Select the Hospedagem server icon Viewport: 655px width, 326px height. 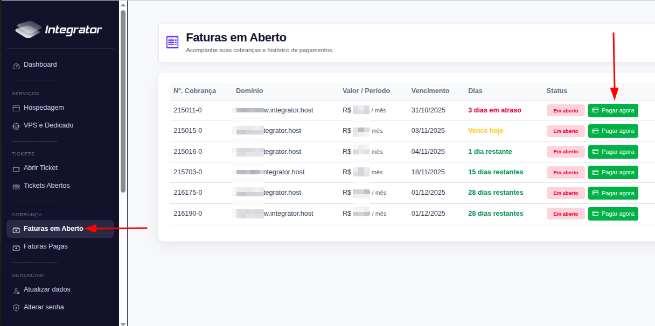(x=16, y=108)
